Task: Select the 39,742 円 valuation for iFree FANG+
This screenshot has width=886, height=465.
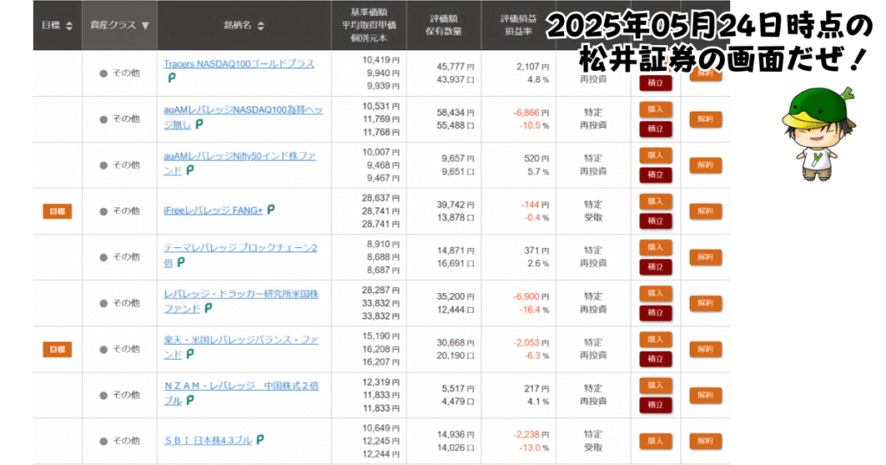Action: click(455, 205)
